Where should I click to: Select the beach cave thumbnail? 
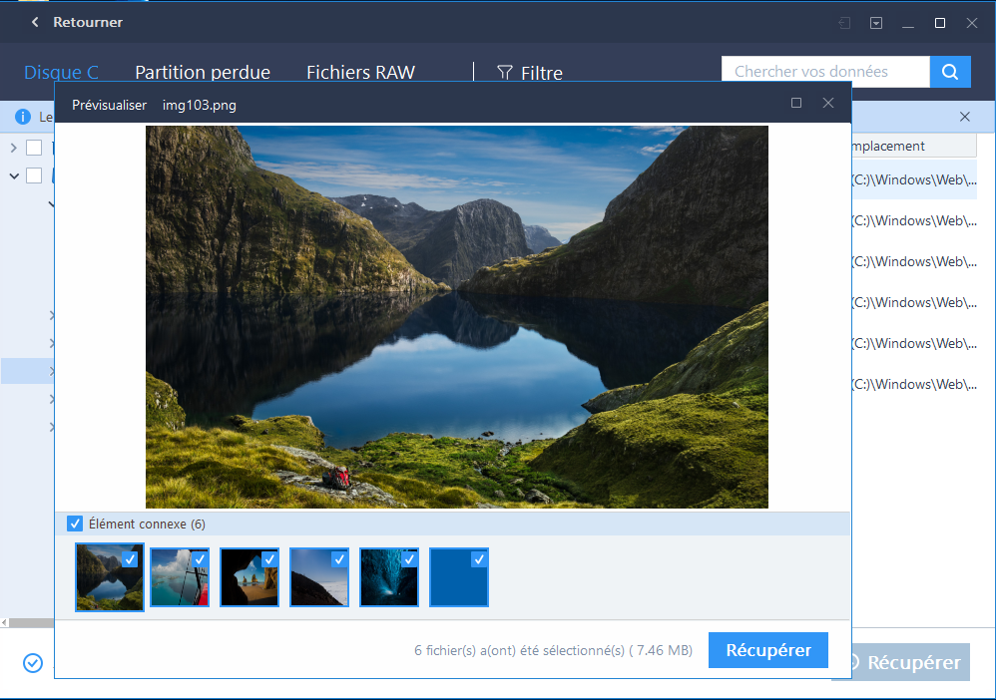[x=249, y=577]
